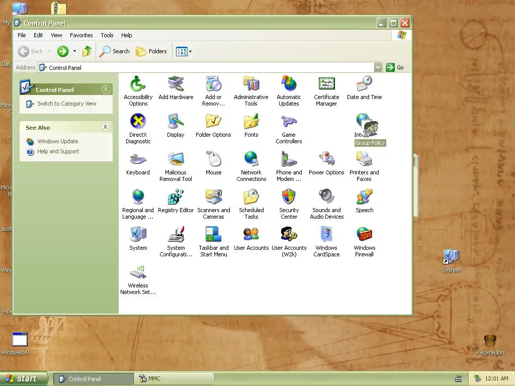Open Folder Options icon
Viewport: 515px width, 386px height.
[213, 122]
